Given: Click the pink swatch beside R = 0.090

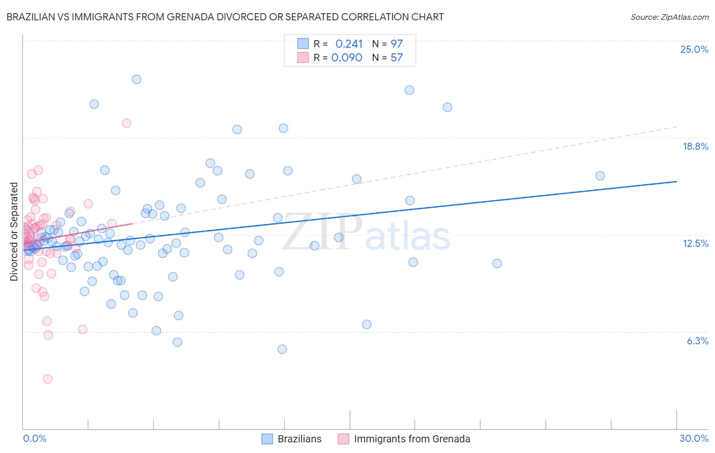Looking at the screenshot, I should (303, 57).
